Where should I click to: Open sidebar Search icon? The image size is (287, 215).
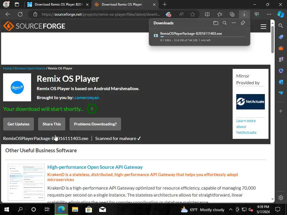281,26
